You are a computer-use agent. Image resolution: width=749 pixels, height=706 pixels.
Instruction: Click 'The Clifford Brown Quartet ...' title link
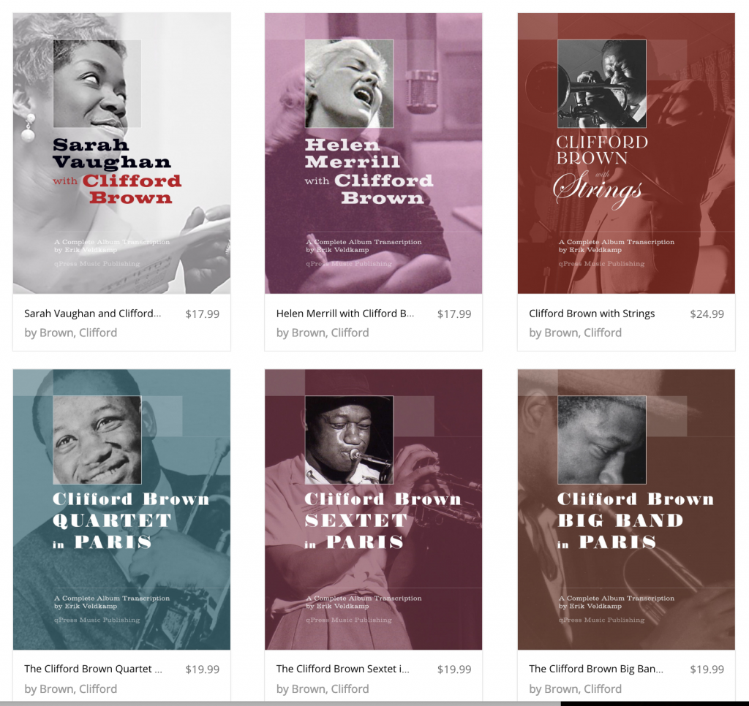pos(93,669)
